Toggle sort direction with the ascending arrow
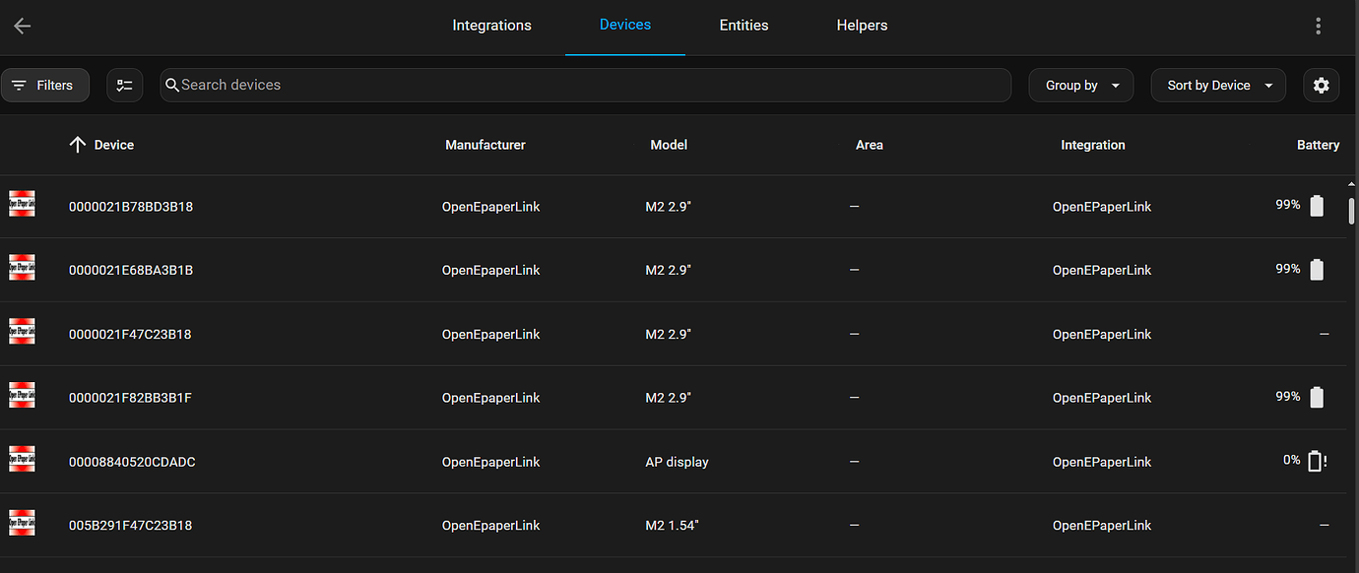This screenshot has width=1359, height=573. click(78, 144)
